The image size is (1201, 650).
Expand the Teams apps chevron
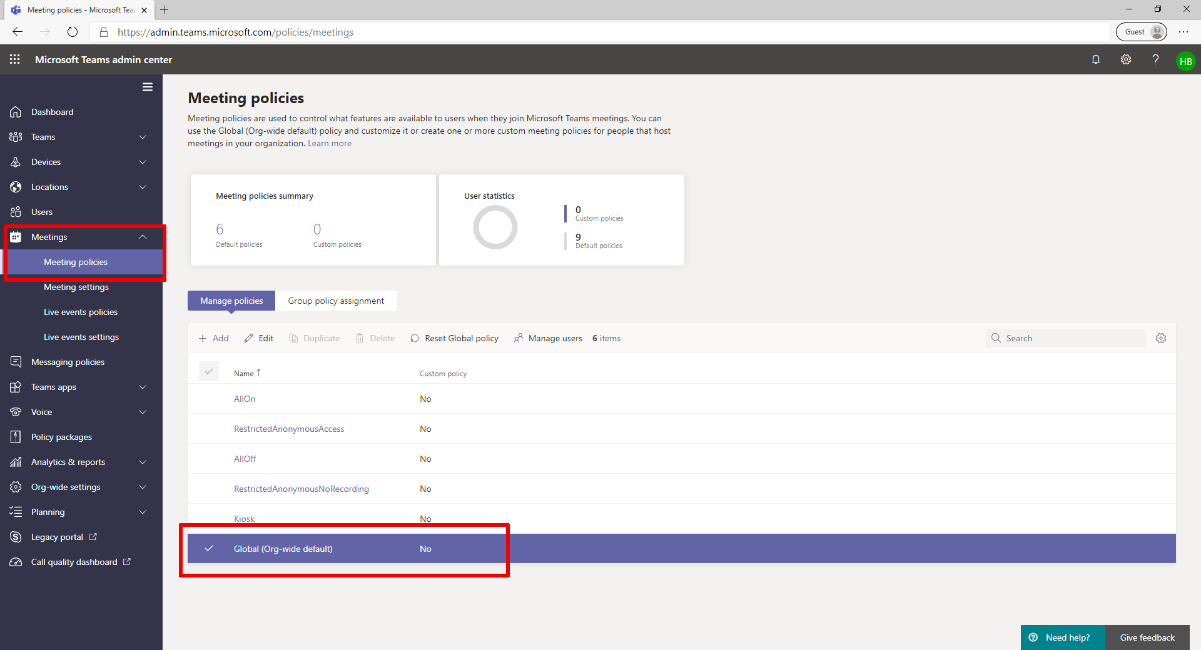point(143,387)
